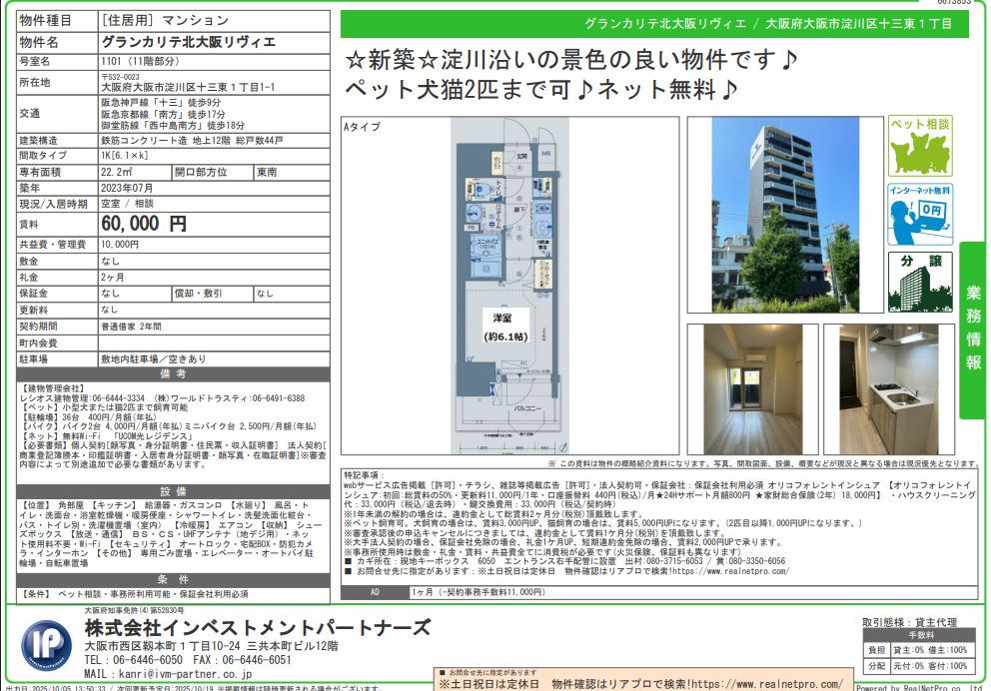This screenshot has height=691, width=991.
Task: Click the インターネット無料 free internet icon
Action: pos(920,215)
